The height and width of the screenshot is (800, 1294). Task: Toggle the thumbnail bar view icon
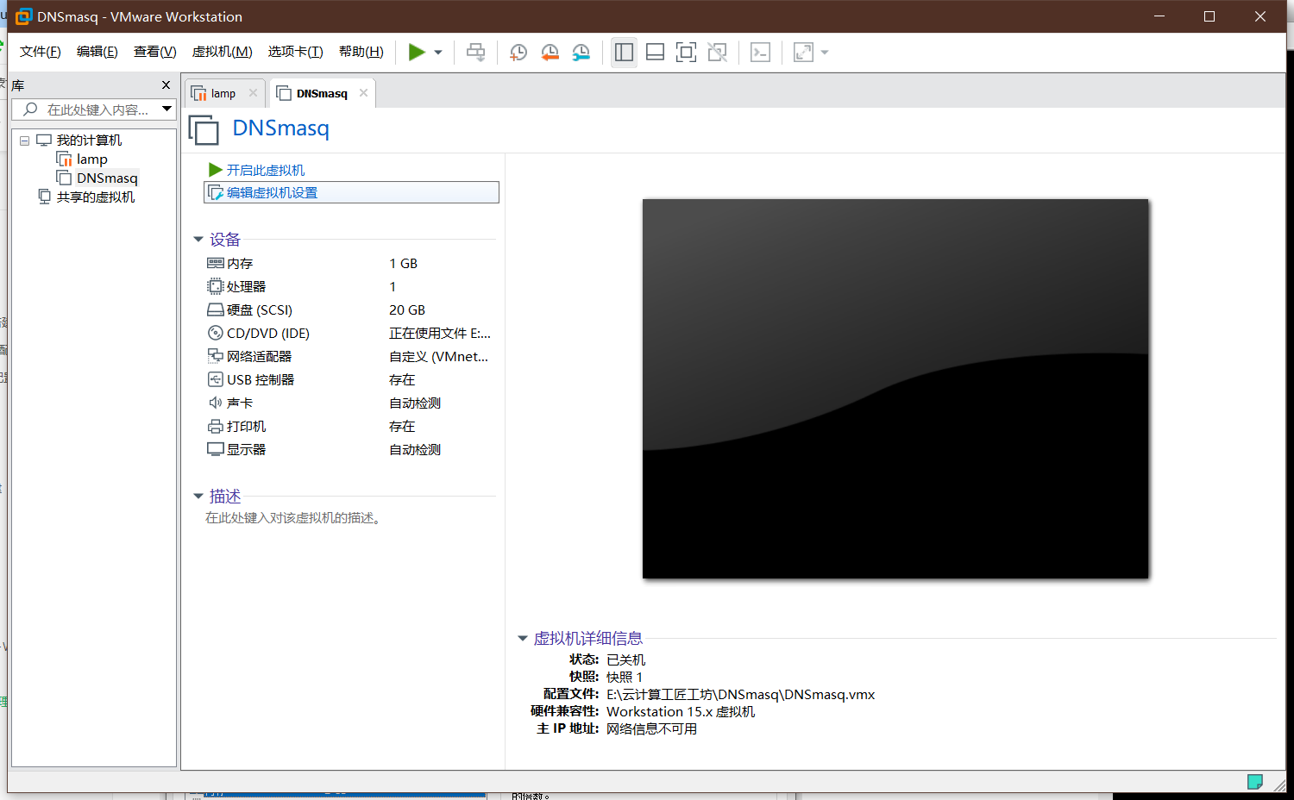coord(655,52)
